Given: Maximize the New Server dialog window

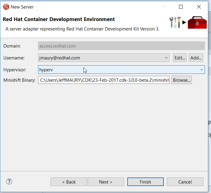Looking at the screenshot, I should click(x=181, y=7).
